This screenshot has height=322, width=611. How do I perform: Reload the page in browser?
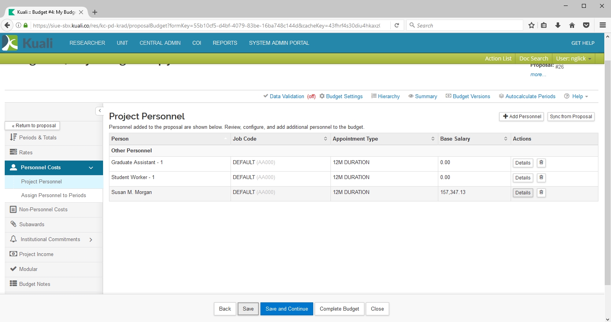(397, 26)
